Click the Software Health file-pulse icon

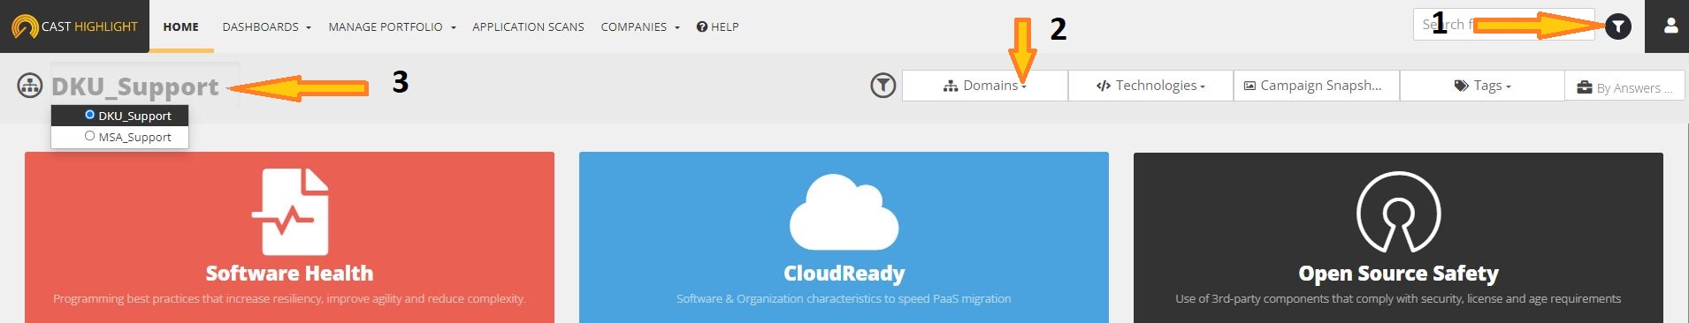click(290, 212)
